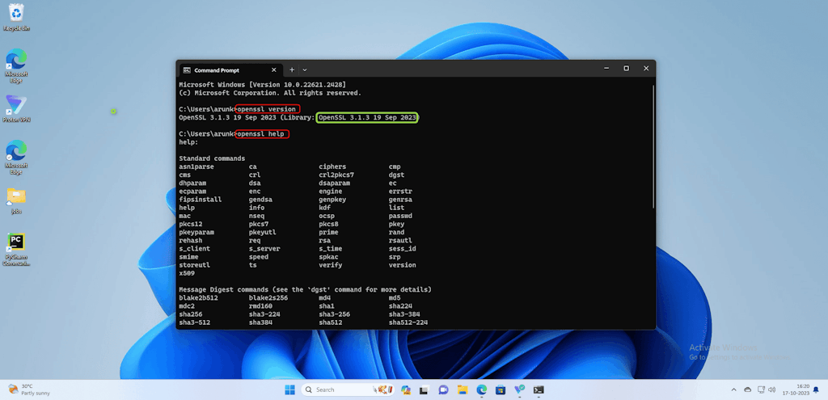
Task: Click 'storeutl' in the command list
Action: click(x=194, y=265)
